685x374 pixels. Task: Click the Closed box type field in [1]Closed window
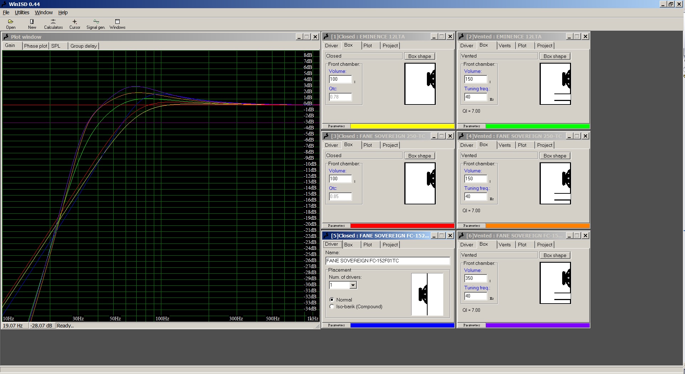pyautogui.click(x=364, y=56)
